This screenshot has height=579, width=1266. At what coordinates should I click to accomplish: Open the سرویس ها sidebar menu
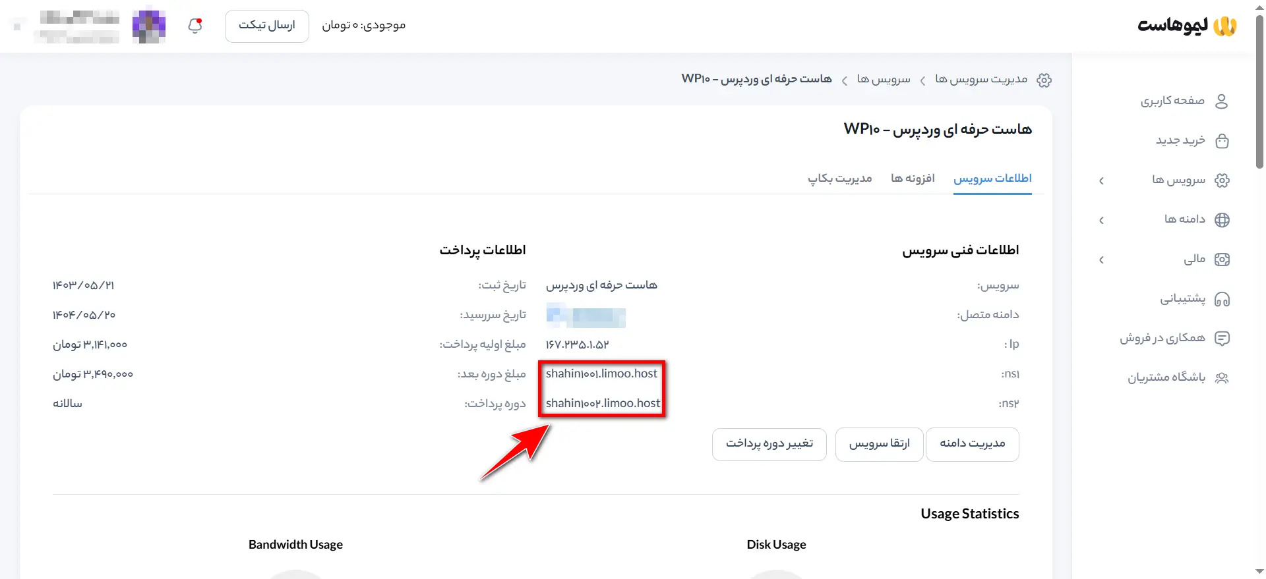pos(1178,180)
